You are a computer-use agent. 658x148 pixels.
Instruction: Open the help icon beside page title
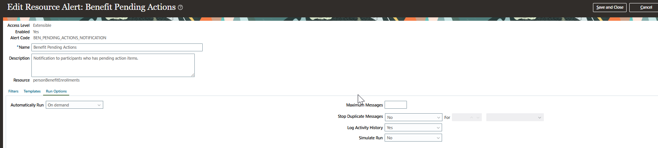click(x=180, y=8)
